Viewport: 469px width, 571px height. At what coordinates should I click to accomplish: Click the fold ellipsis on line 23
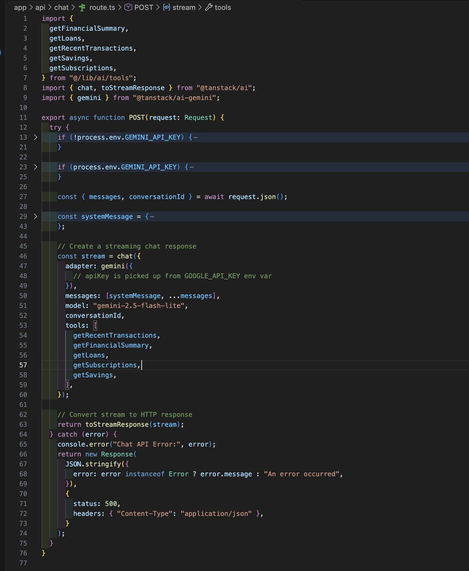pyautogui.click(x=192, y=167)
